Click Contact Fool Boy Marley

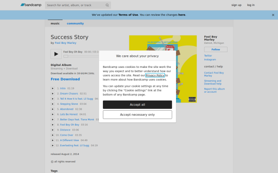point(214,74)
